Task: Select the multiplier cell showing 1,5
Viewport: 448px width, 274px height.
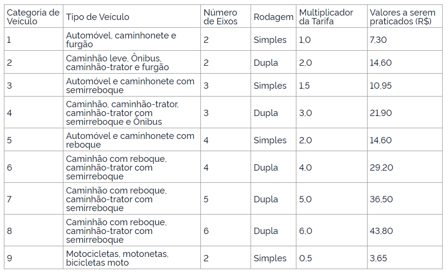Action: tap(304, 86)
